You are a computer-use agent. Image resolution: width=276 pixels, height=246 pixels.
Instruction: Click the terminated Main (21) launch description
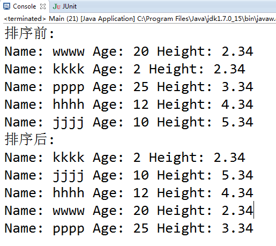(x=140, y=19)
